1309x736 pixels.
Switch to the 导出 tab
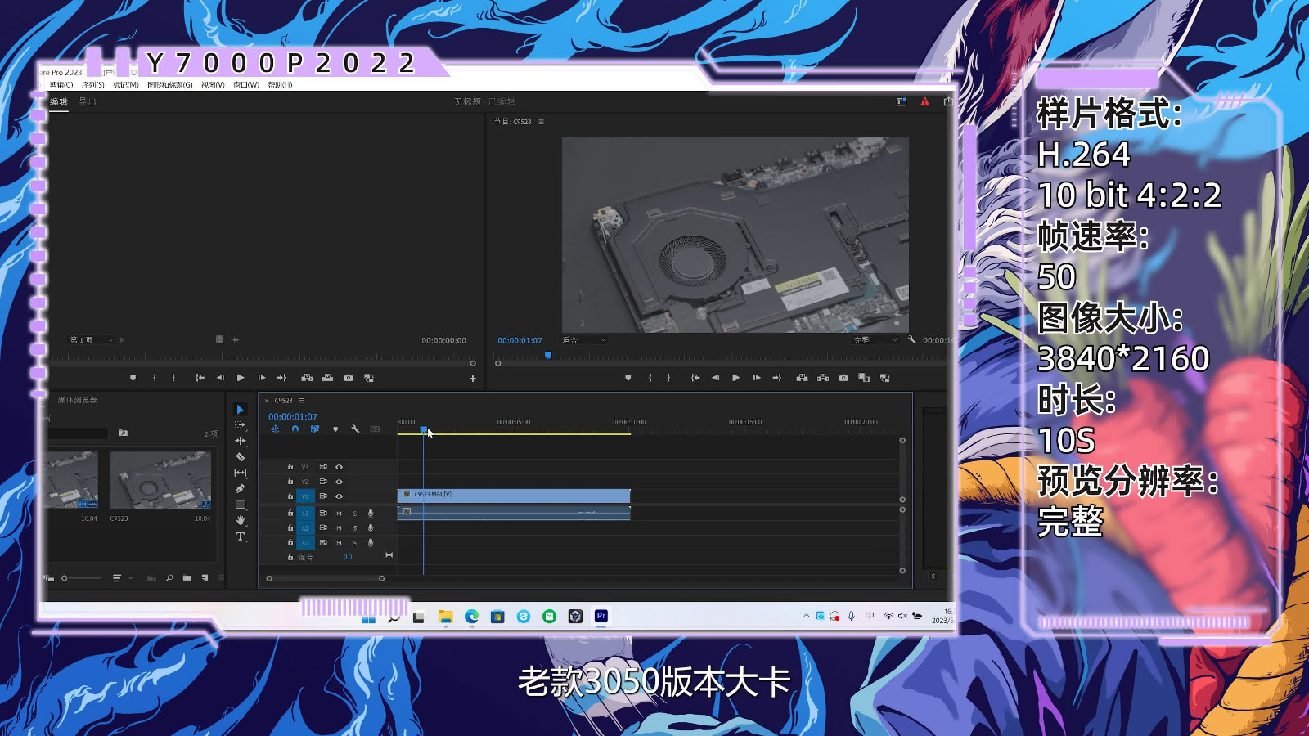pos(88,102)
